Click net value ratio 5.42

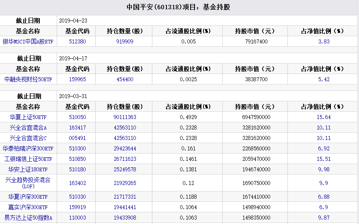(x=324, y=80)
